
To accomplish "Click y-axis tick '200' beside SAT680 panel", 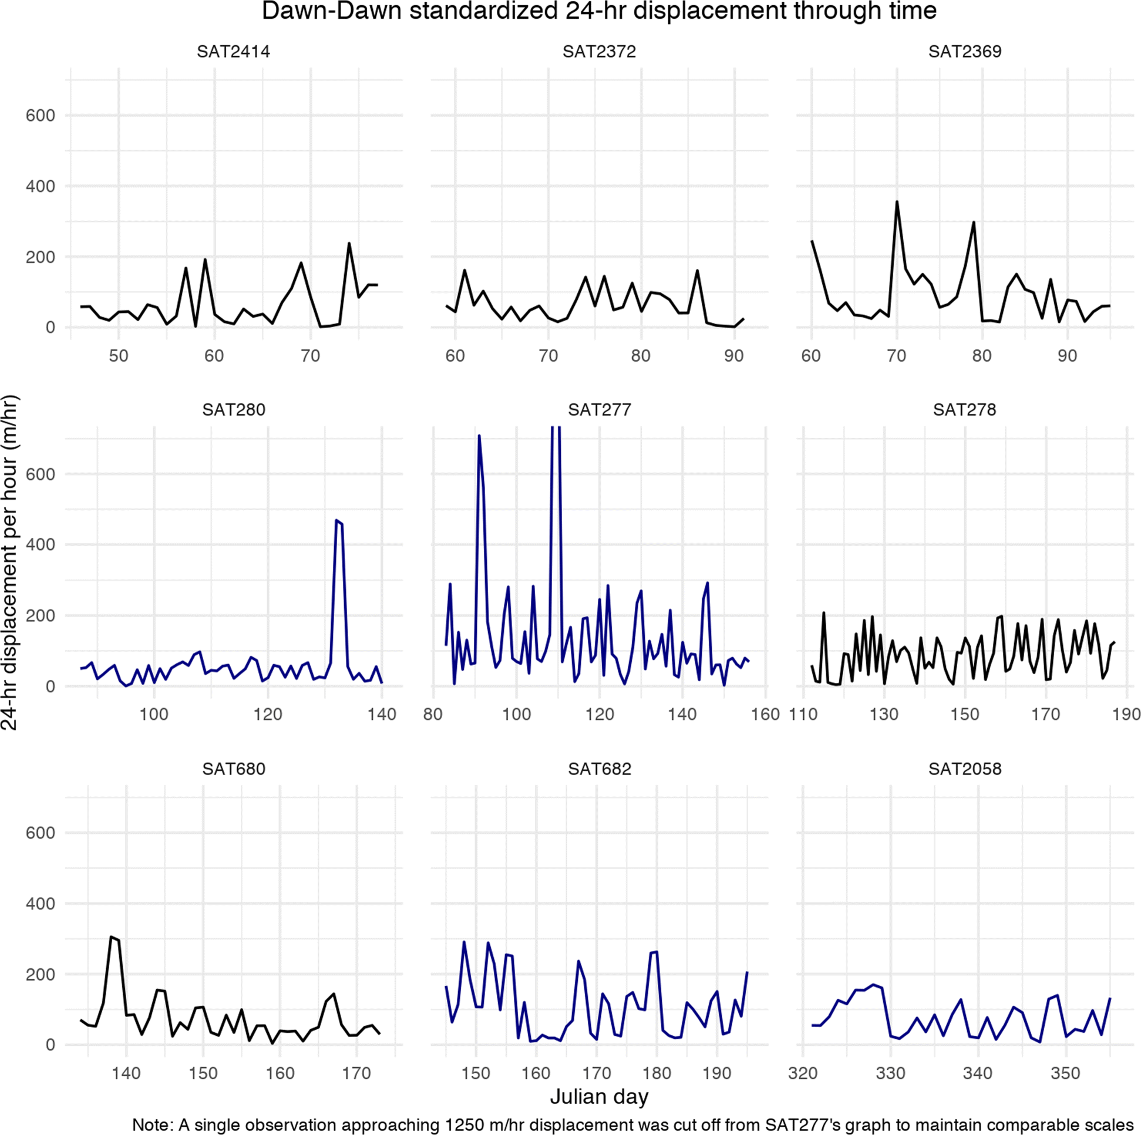I will (x=40, y=975).
